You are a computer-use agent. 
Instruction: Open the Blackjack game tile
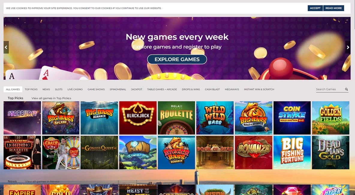[x=138, y=118]
